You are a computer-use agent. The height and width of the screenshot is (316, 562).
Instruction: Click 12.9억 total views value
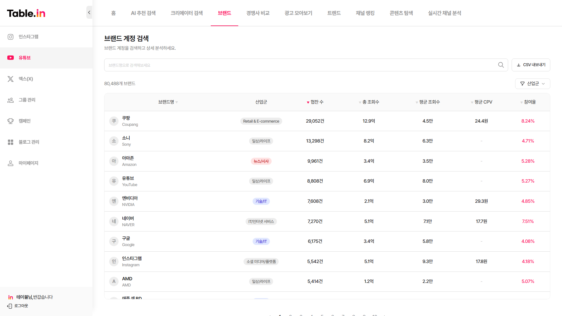[x=369, y=121]
